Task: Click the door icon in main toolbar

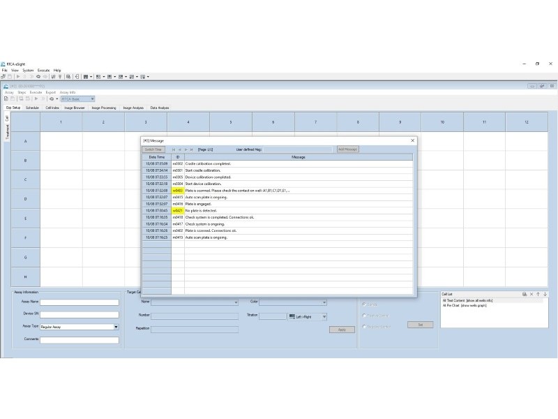Action: (77, 77)
